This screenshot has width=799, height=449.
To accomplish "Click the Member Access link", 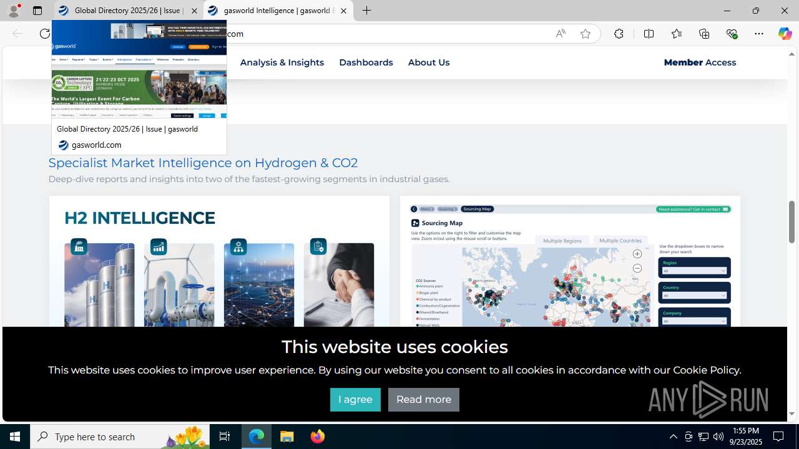I will coord(700,62).
